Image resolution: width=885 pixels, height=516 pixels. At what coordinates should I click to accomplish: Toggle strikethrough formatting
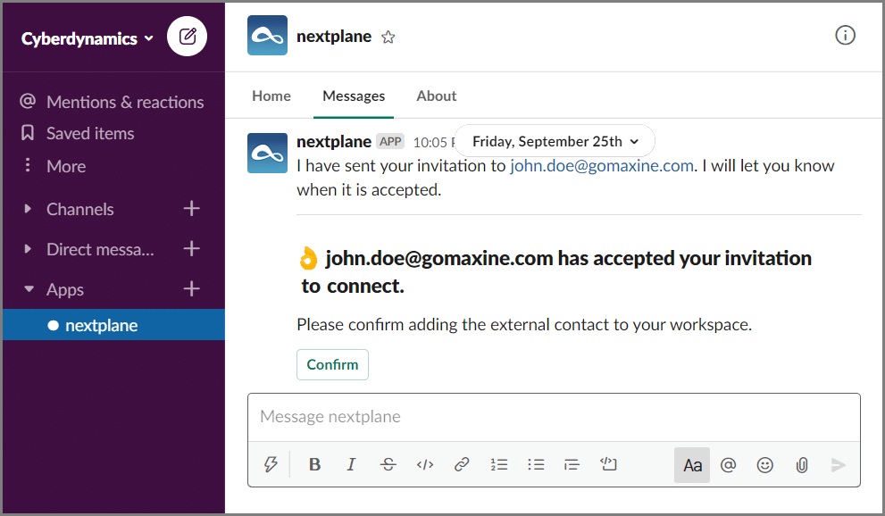(388, 465)
